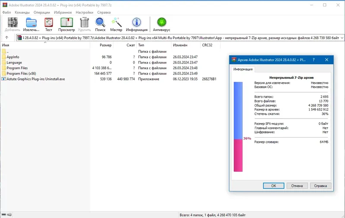Open the Операции menu
Screen dimensions: 345x218
[x=42, y=12]
